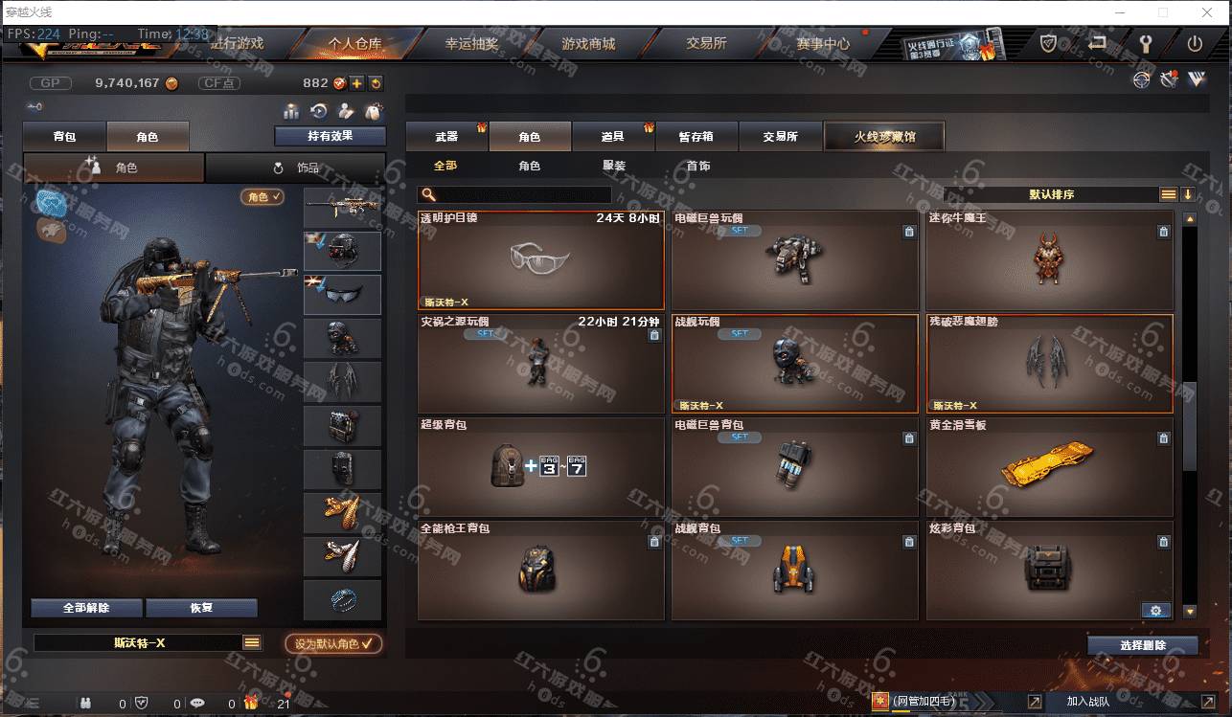Toggle SET badge on 战舰玩偶 item

[740, 334]
